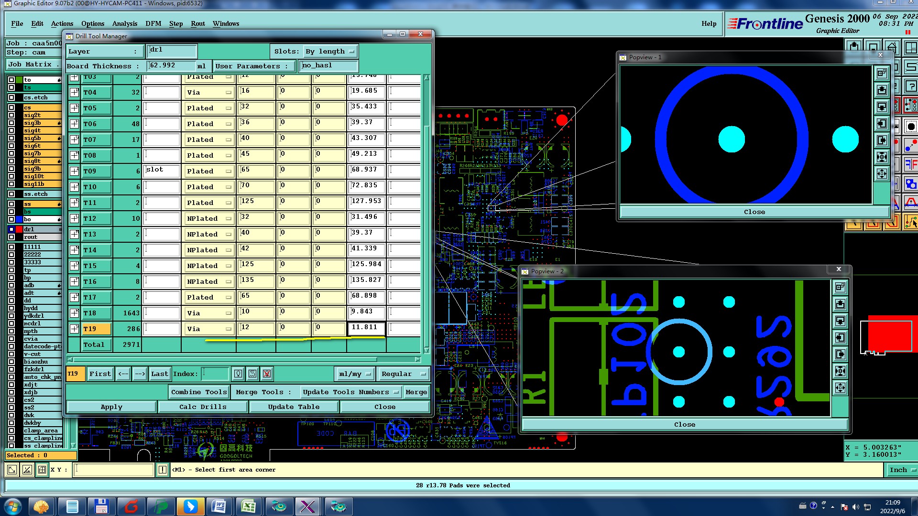Expand the T12 row plus button

(x=74, y=218)
